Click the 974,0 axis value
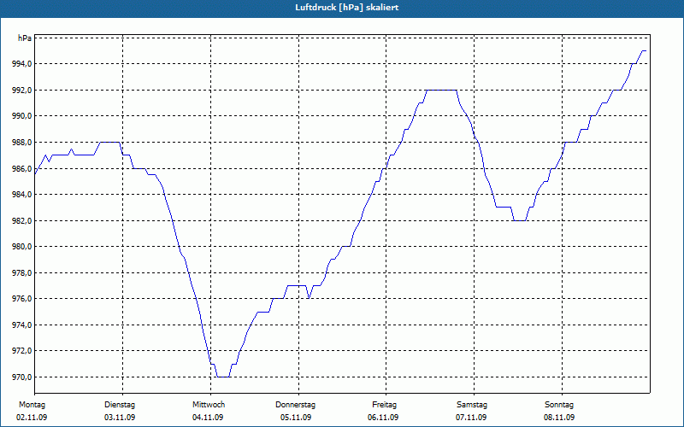Screen dimensions: 684x427 coord(22,325)
